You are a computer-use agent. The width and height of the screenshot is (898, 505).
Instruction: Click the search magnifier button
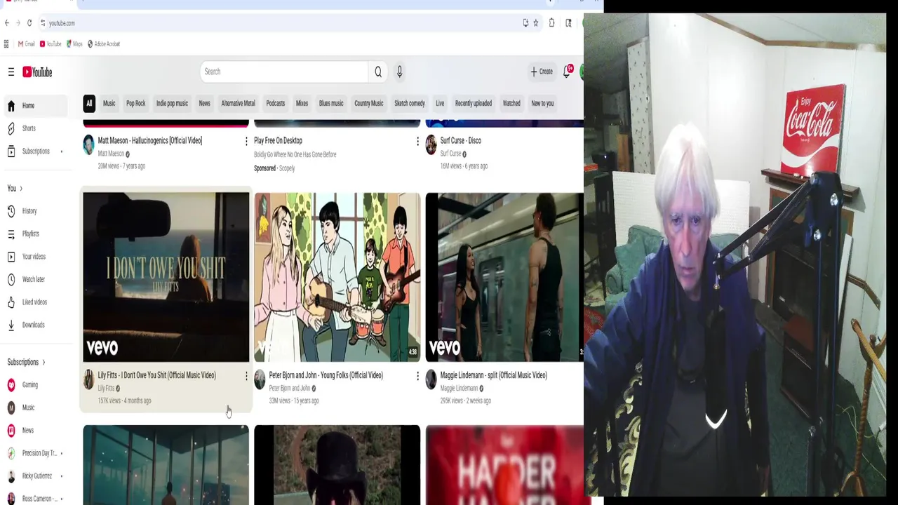coord(378,72)
